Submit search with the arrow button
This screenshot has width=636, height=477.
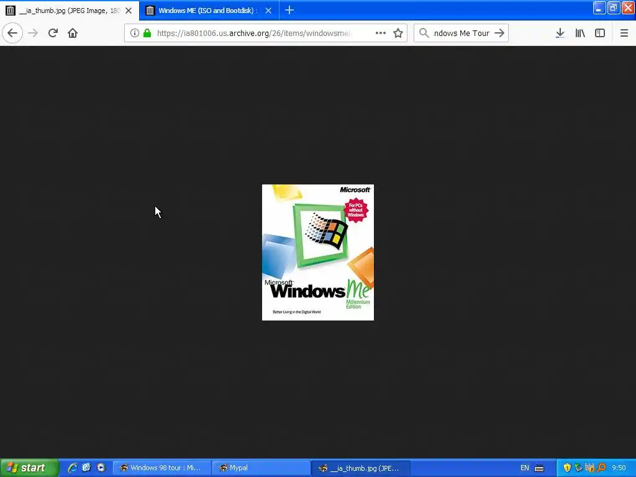point(499,34)
